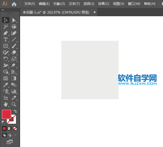Select the Gradient tool

pyautogui.click(x=14, y=78)
